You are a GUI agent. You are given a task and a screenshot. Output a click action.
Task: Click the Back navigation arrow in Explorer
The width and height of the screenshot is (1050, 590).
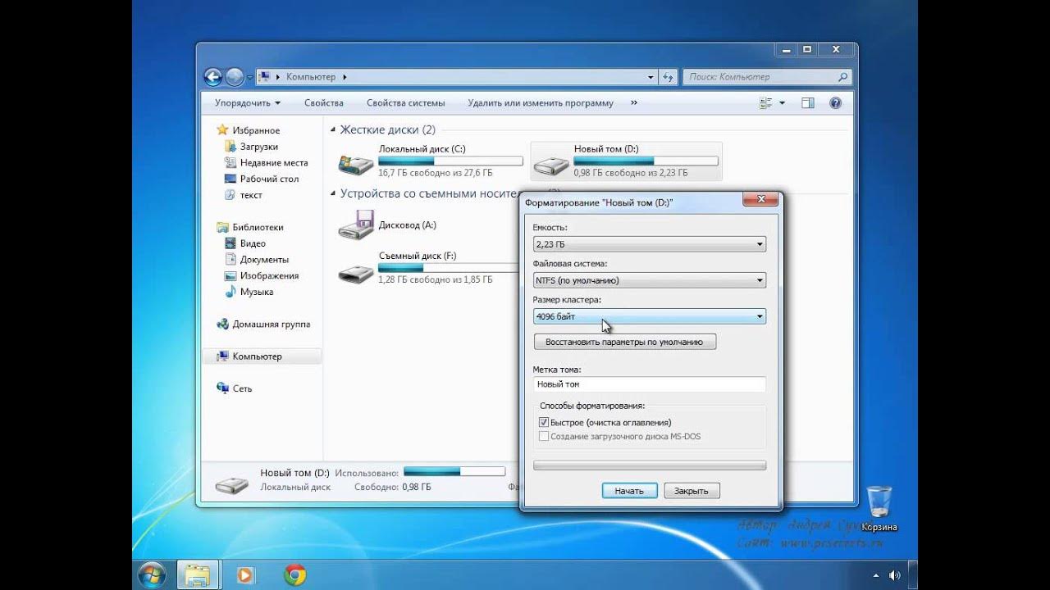click(x=213, y=77)
